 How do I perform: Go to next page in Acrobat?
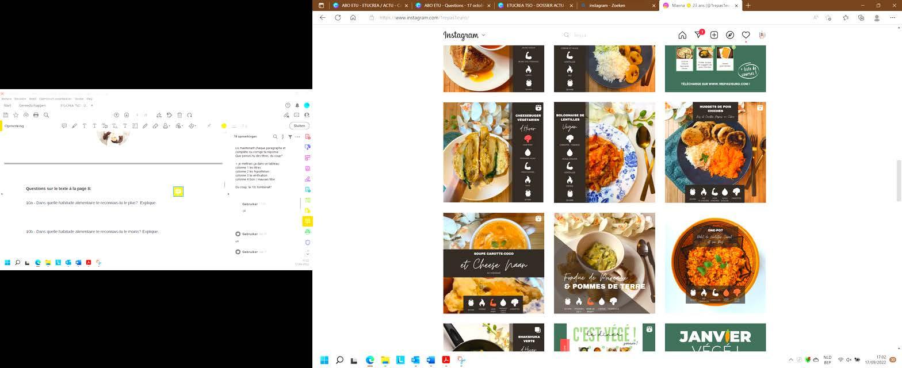click(x=127, y=115)
